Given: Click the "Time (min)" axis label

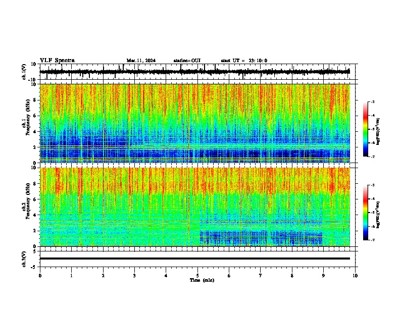Looking at the screenshot, I should pos(202,280).
